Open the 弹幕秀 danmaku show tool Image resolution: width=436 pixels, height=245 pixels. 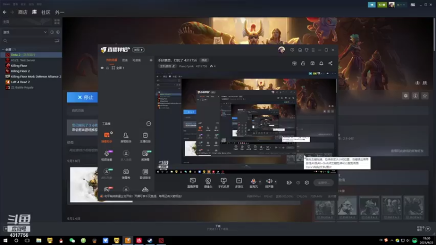(x=126, y=174)
